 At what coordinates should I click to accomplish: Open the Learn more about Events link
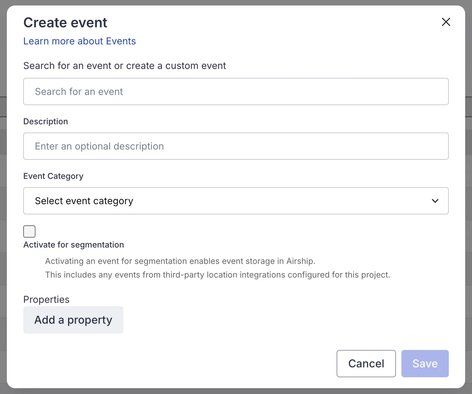79,41
